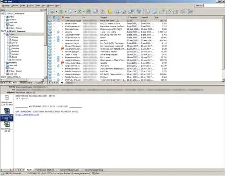Screen dimensions: 225x176
Task: Collapse the X-DRV.RU Personal account tree
Action: (2, 31)
